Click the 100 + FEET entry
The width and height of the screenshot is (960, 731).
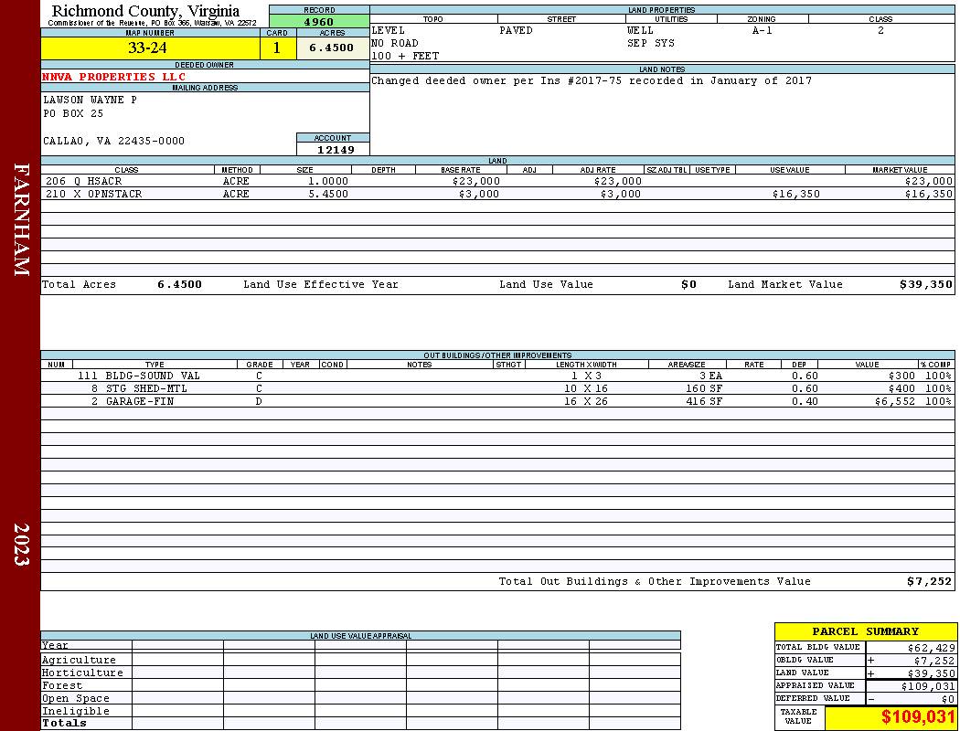405,56
